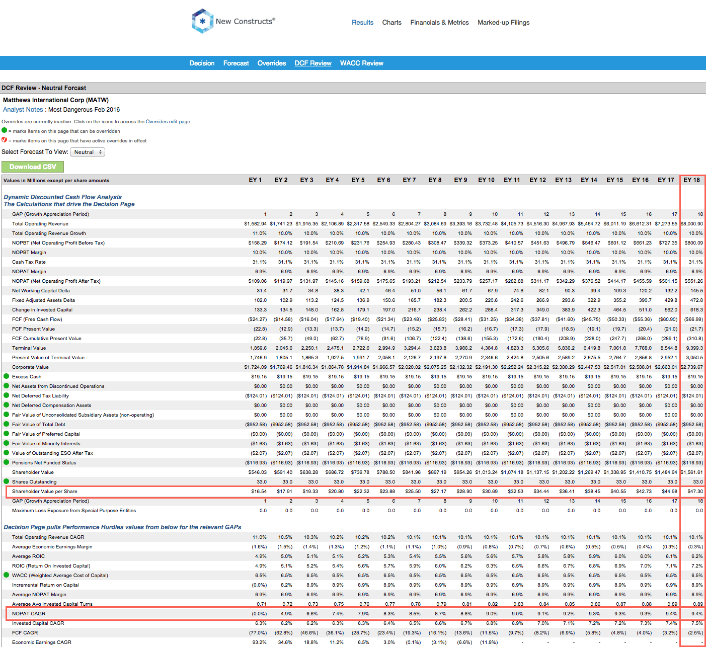This screenshot has width=706, height=647.
Task: Click the green legend icon for overridable items
Action: click(x=5, y=130)
